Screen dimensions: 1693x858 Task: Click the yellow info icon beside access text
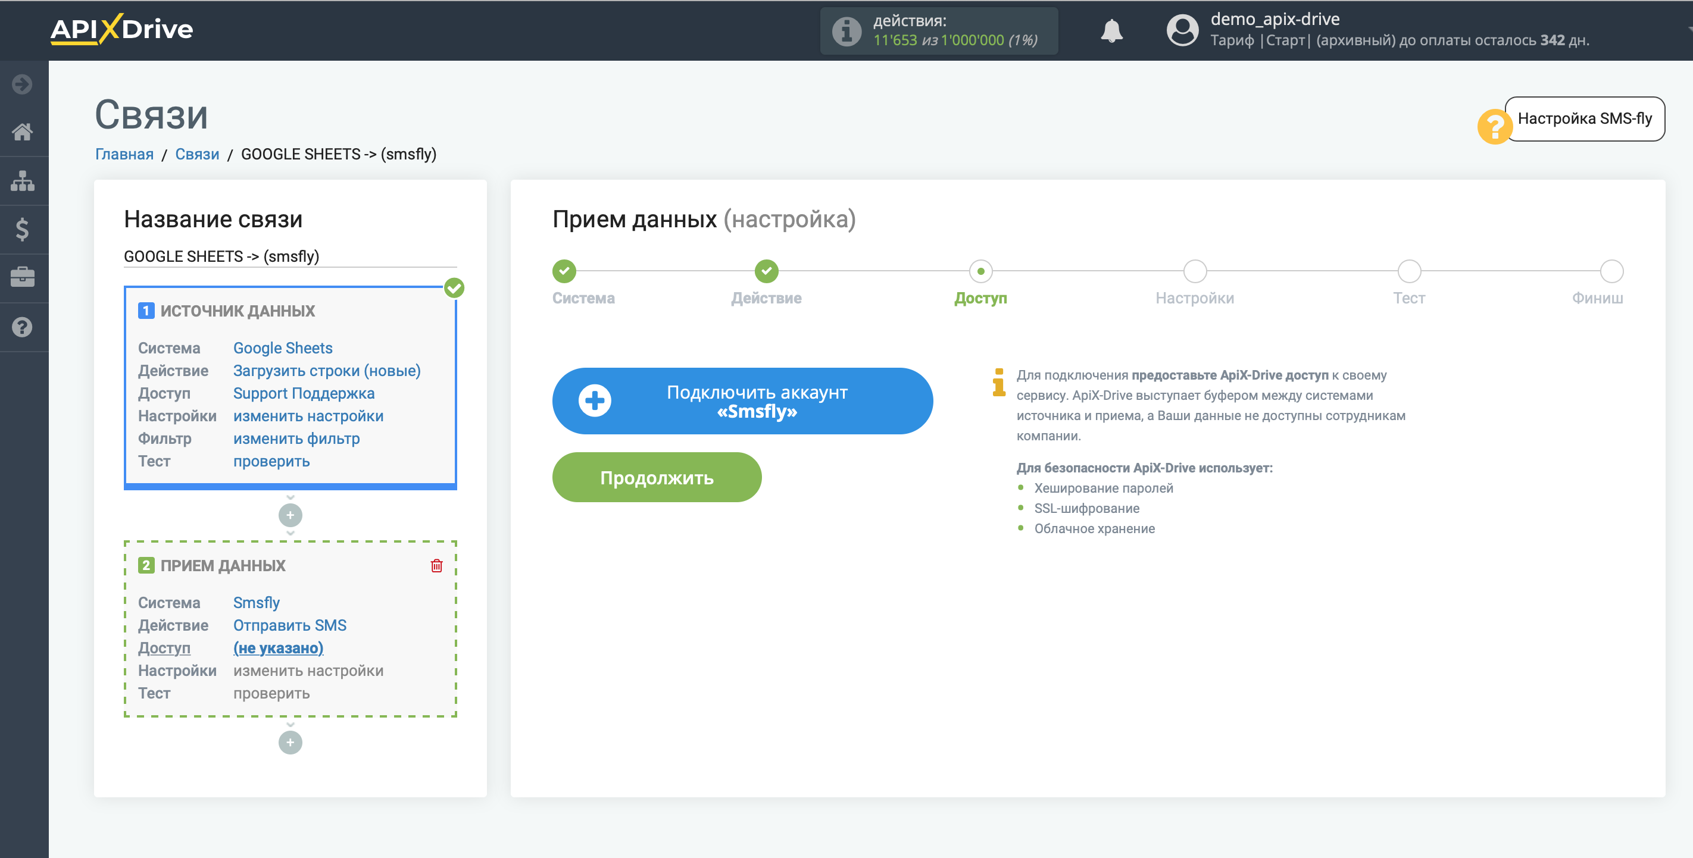click(x=998, y=382)
